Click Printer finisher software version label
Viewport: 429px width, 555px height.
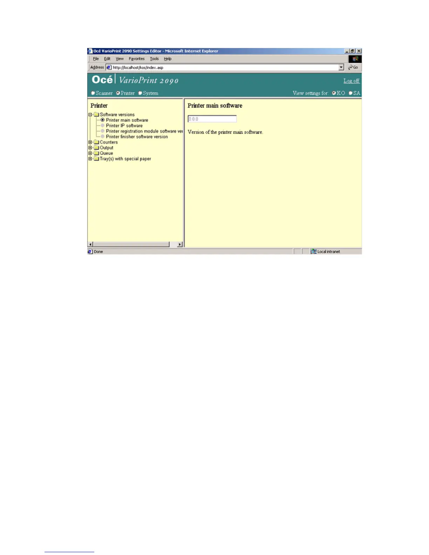coord(137,137)
